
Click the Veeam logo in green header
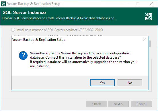tap(149, 17)
